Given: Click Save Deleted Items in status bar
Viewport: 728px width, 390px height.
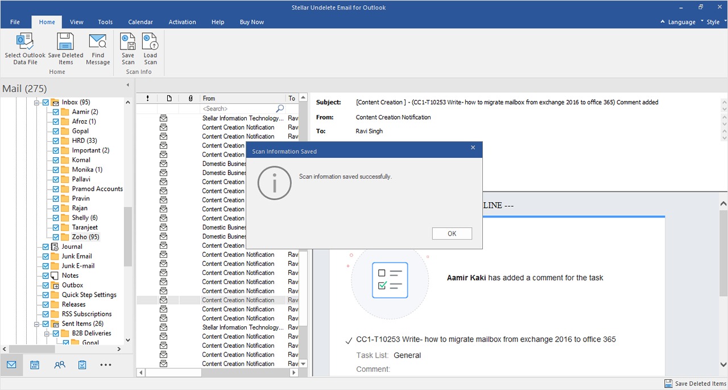Looking at the screenshot, I should tap(696, 384).
